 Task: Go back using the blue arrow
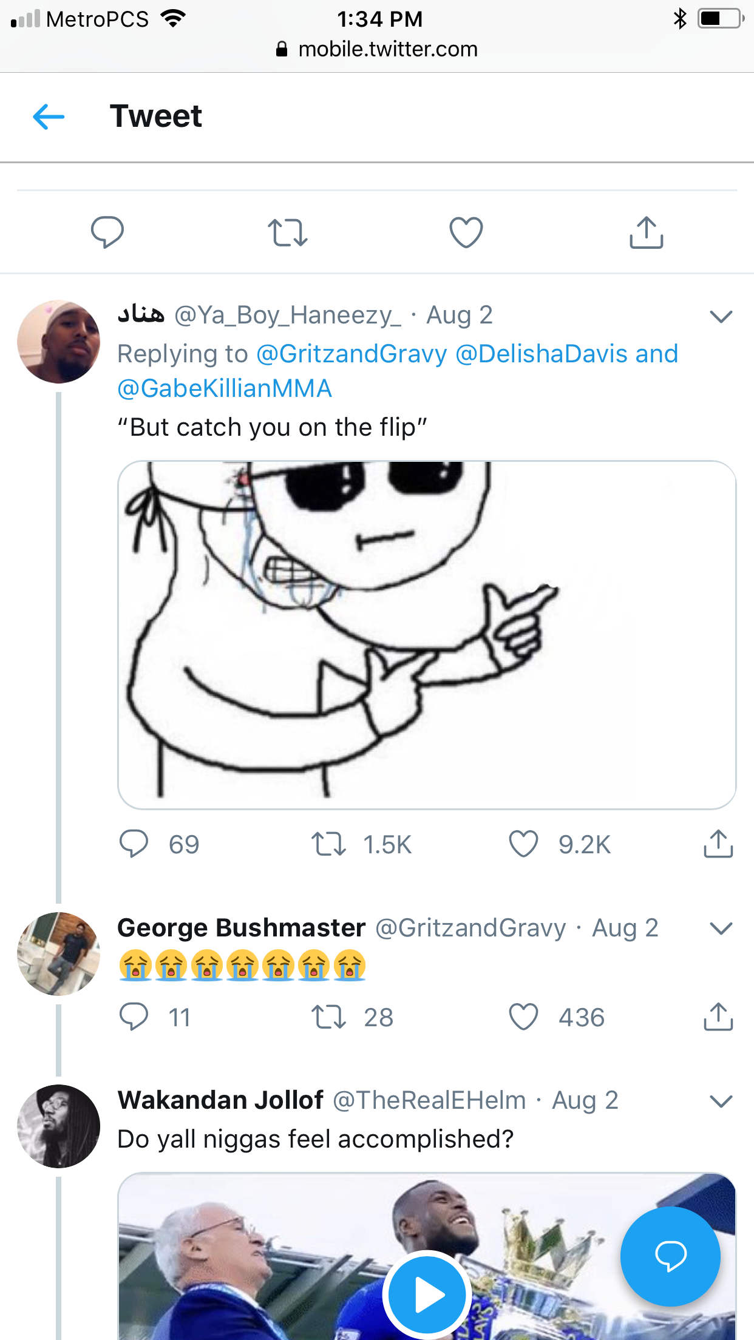coord(49,117)
